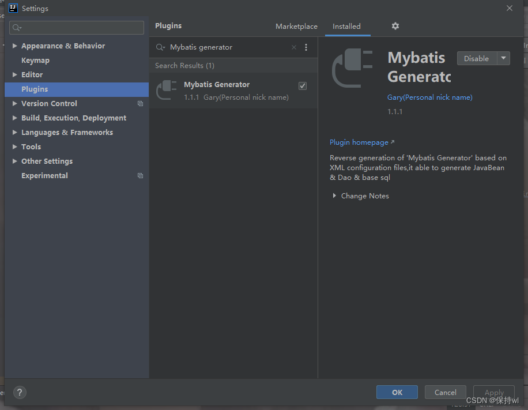Click the magnifier icon in settings search field
The height and width of the screenshot is (410, 528).
click(x=16, y=28)
